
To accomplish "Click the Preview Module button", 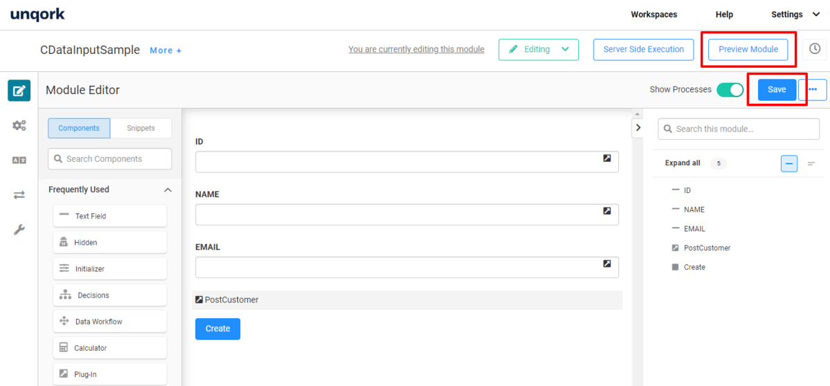I will click(748, 49).
